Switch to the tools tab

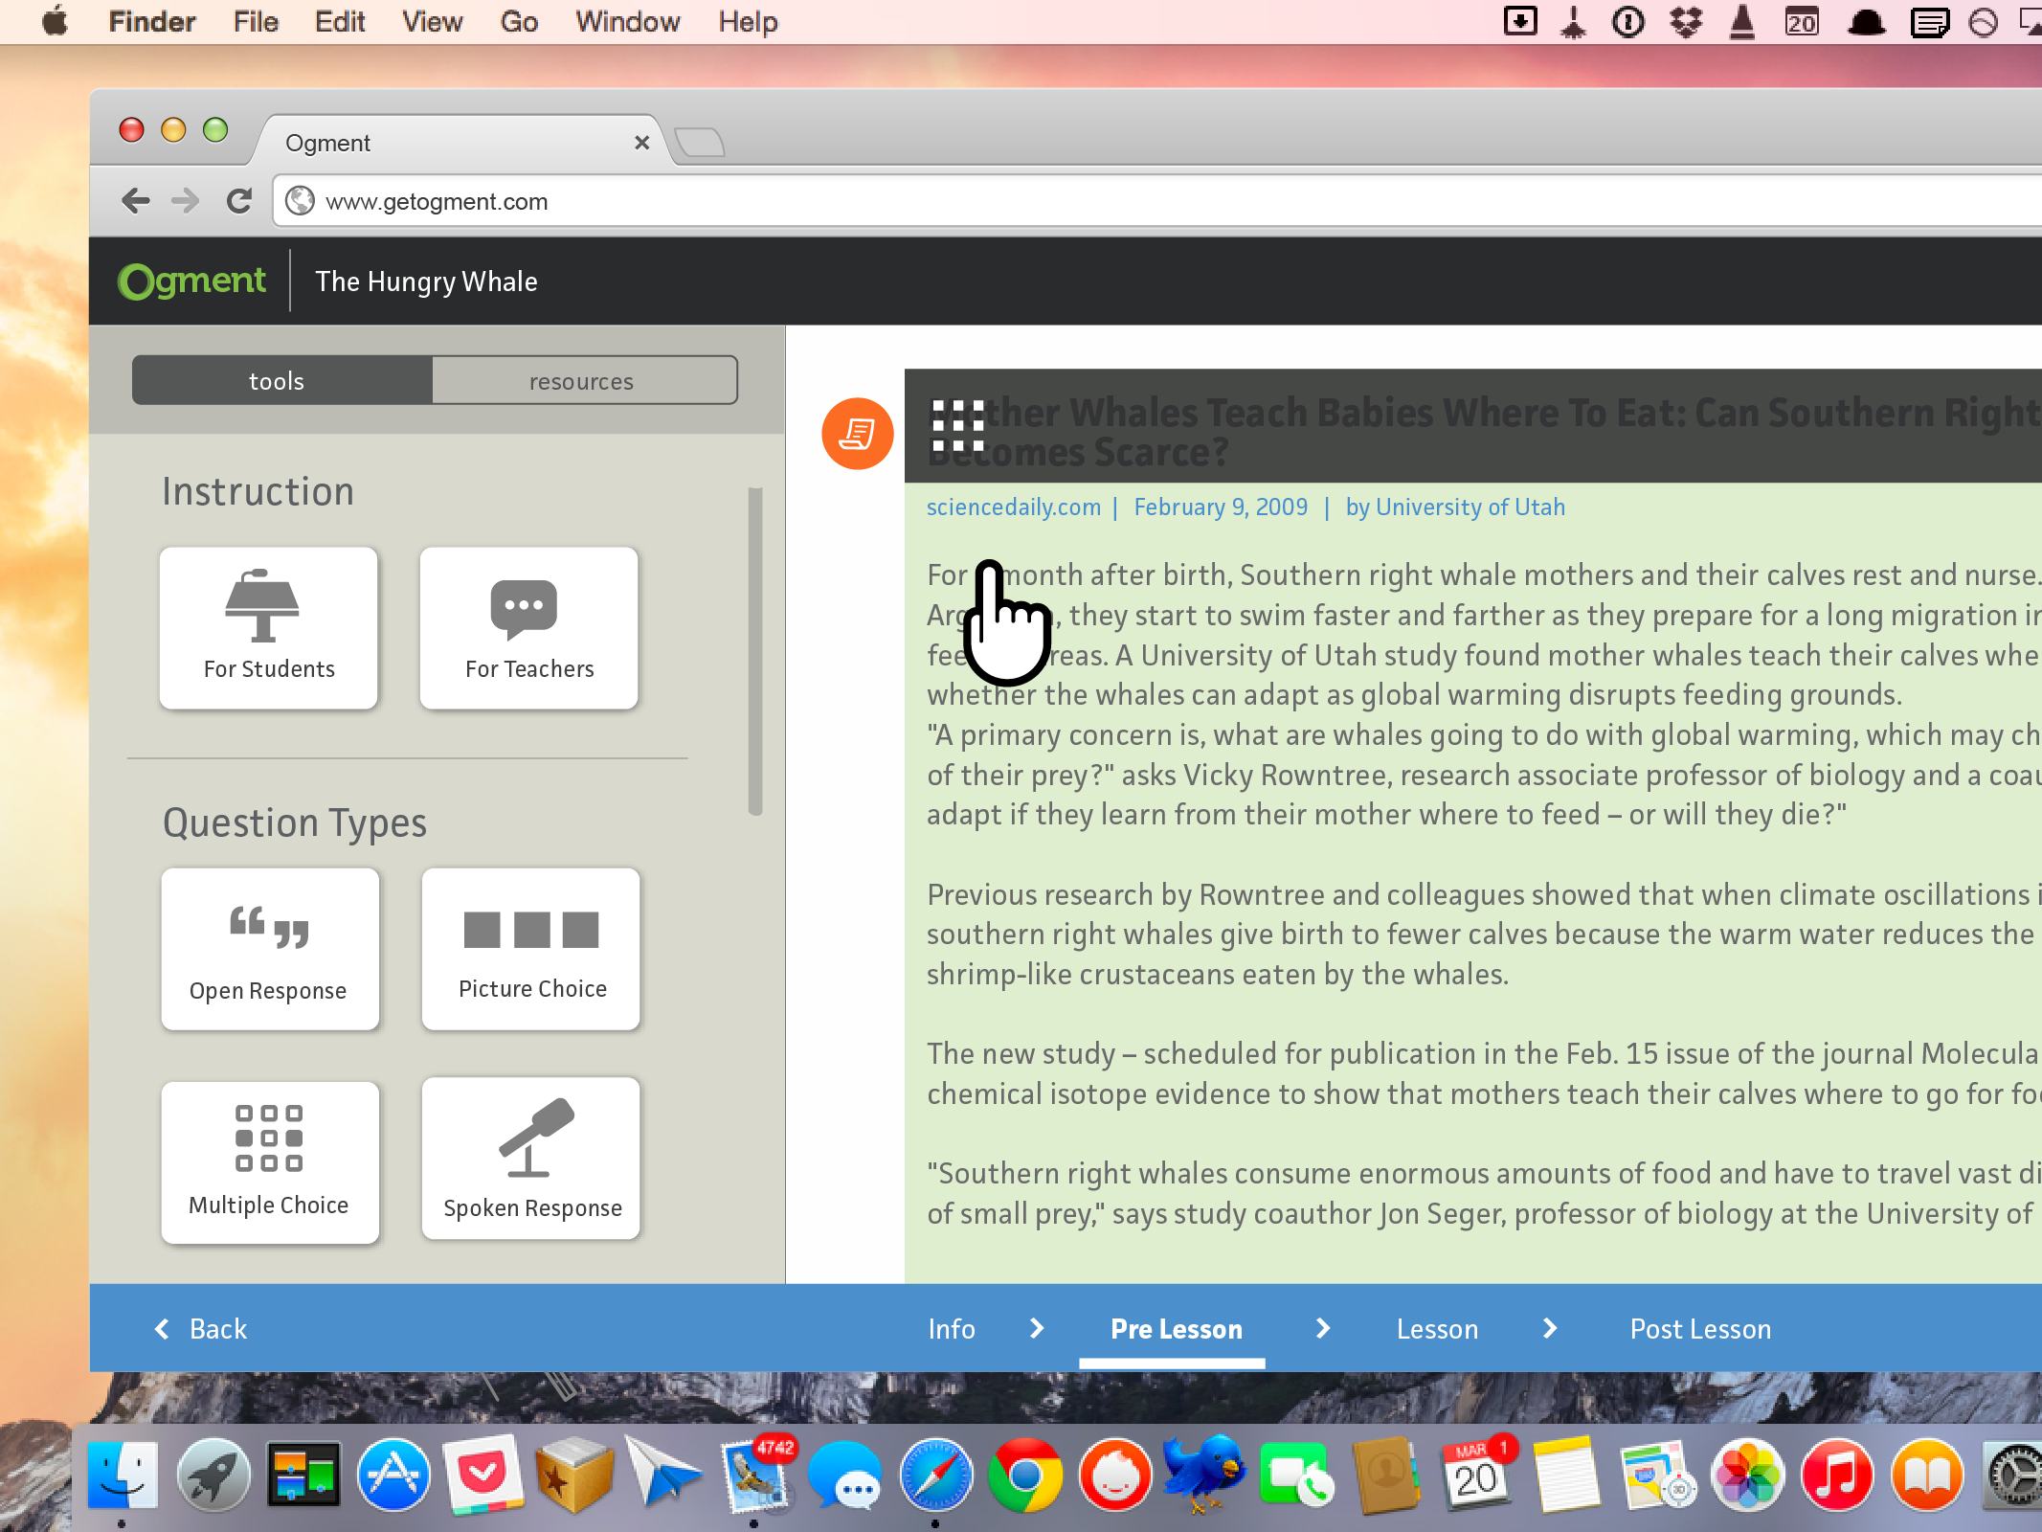[282, 380]
